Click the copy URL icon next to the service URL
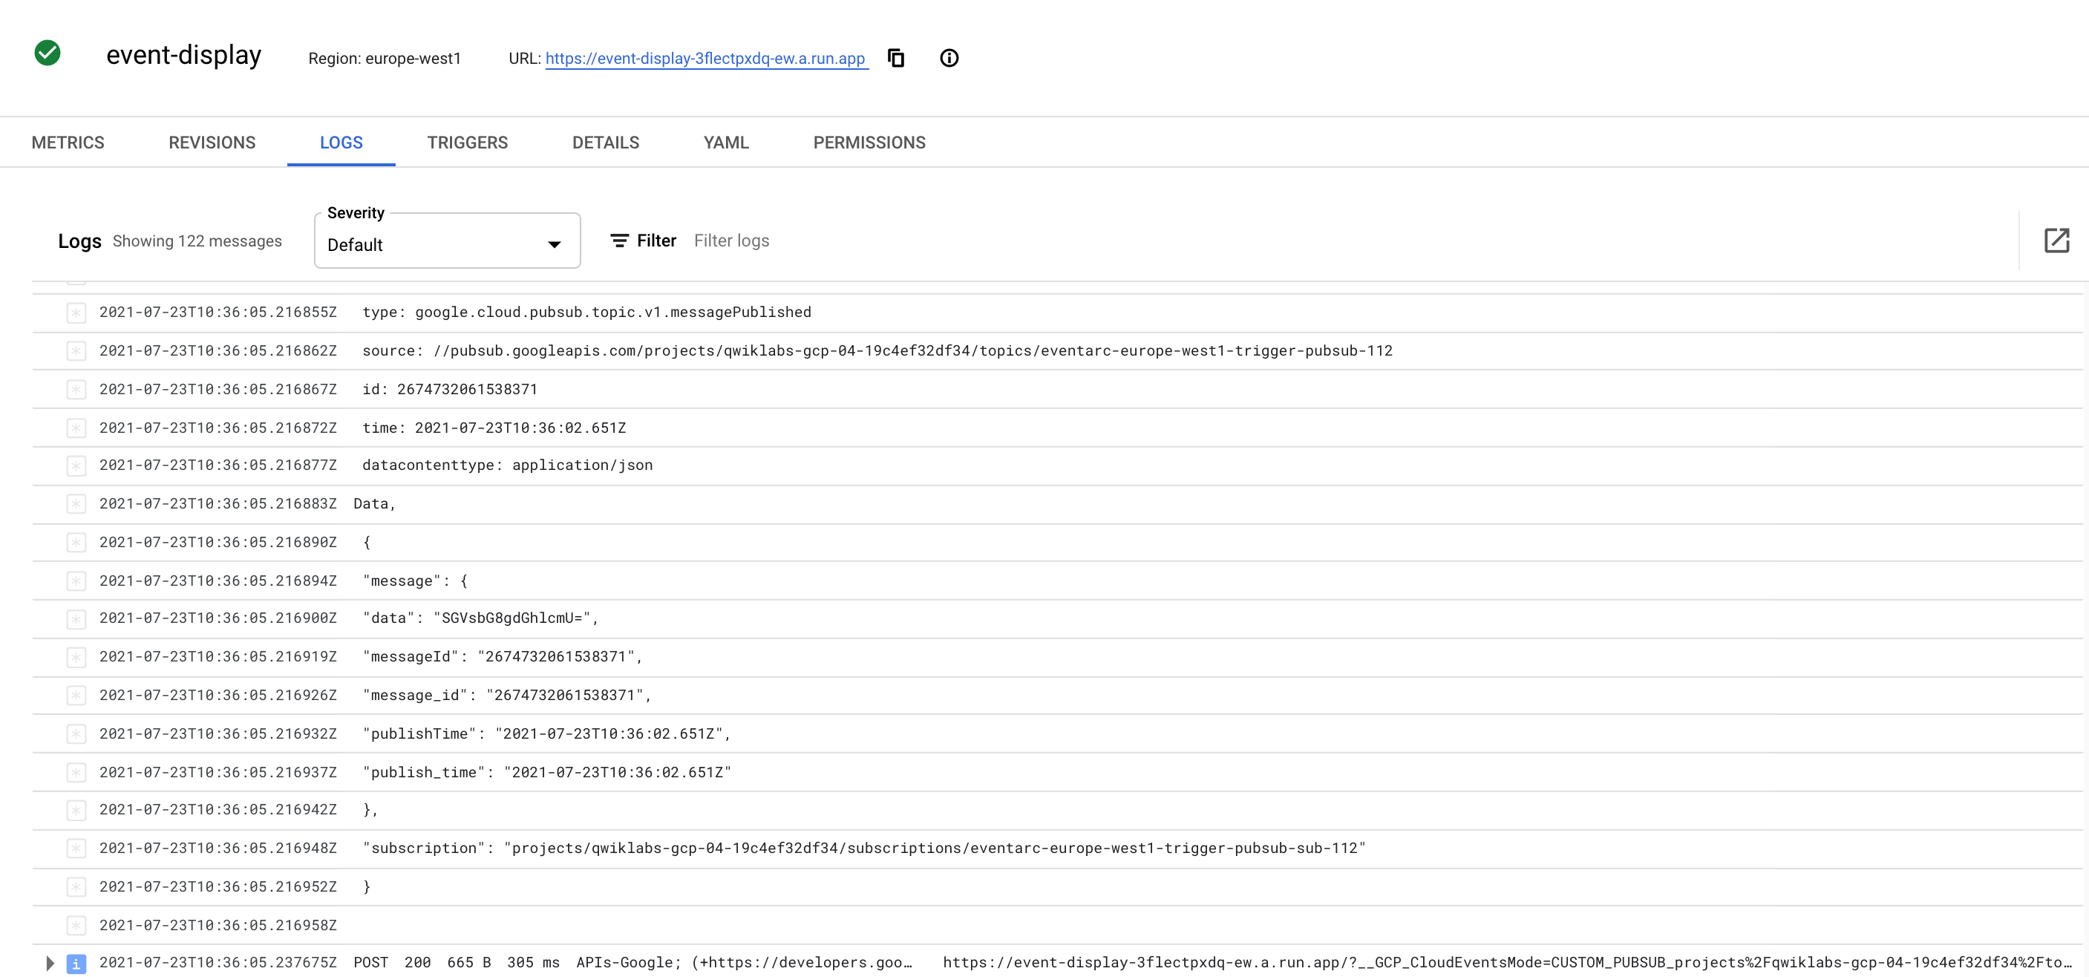Image resolution: width=2089 pixels, height=977 pixels. pyautogui.click(x=895, y=58)
